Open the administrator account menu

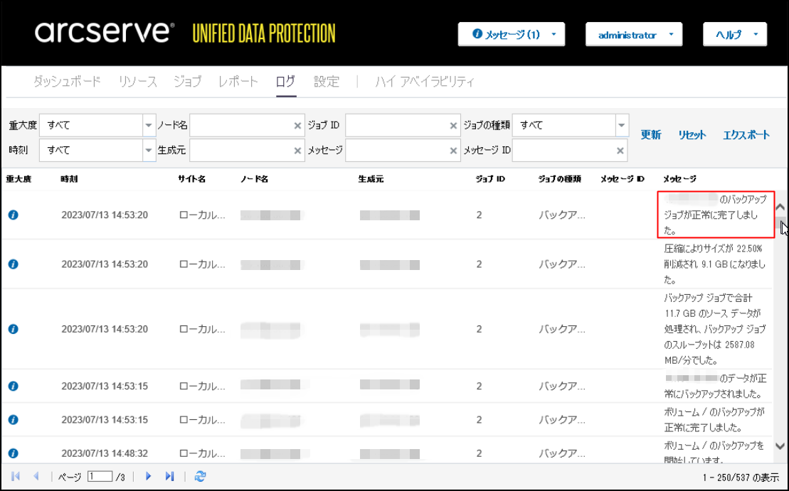(633, 34)
